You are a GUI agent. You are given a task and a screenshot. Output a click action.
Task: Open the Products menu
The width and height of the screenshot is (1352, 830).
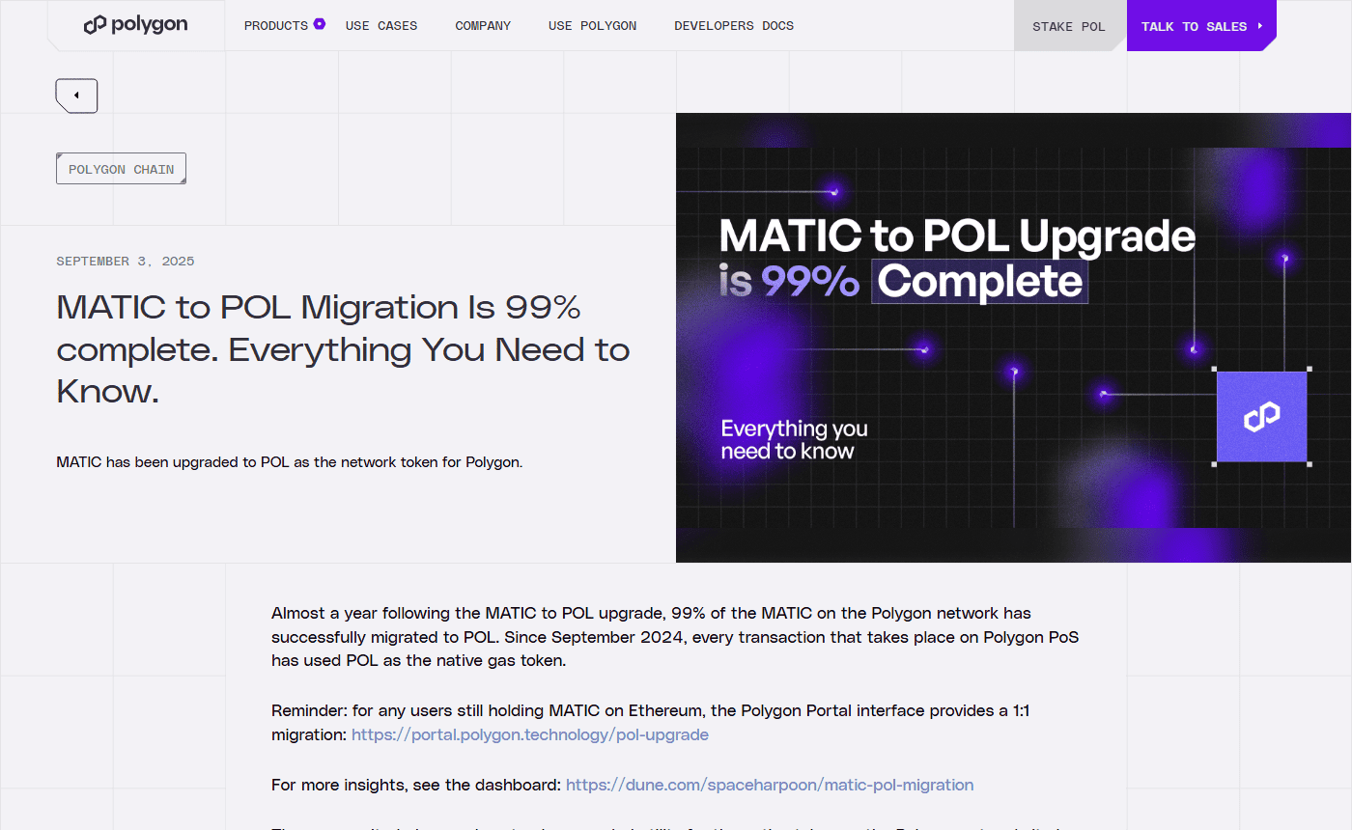pyautogui.click(x=284, y=26)
